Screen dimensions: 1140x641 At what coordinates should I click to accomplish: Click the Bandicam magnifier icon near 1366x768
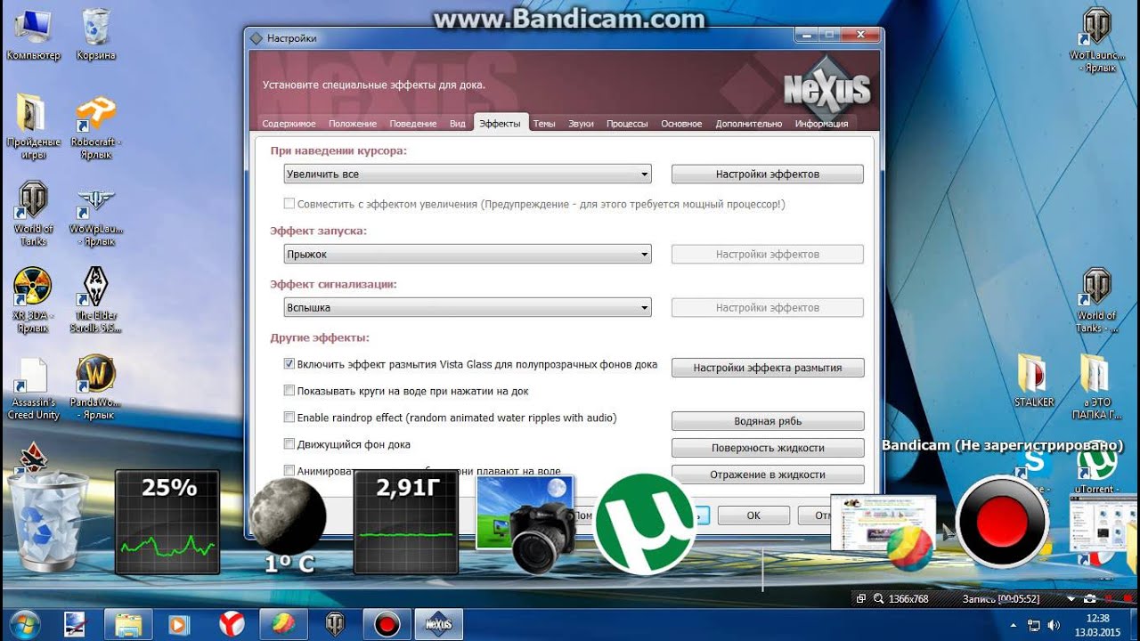[x=878, y=599]
